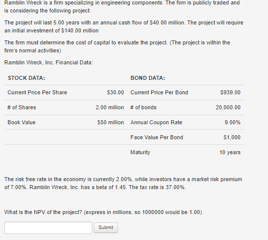Click the Current Price Per Share label
Image resolution: width=268 pixels, height=240 pixels.
(37, 92)
